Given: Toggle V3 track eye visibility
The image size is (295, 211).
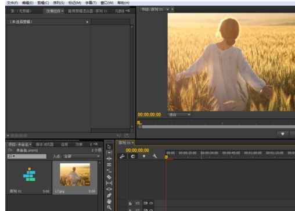Looking at the screenshot, I should click(151, 203).
